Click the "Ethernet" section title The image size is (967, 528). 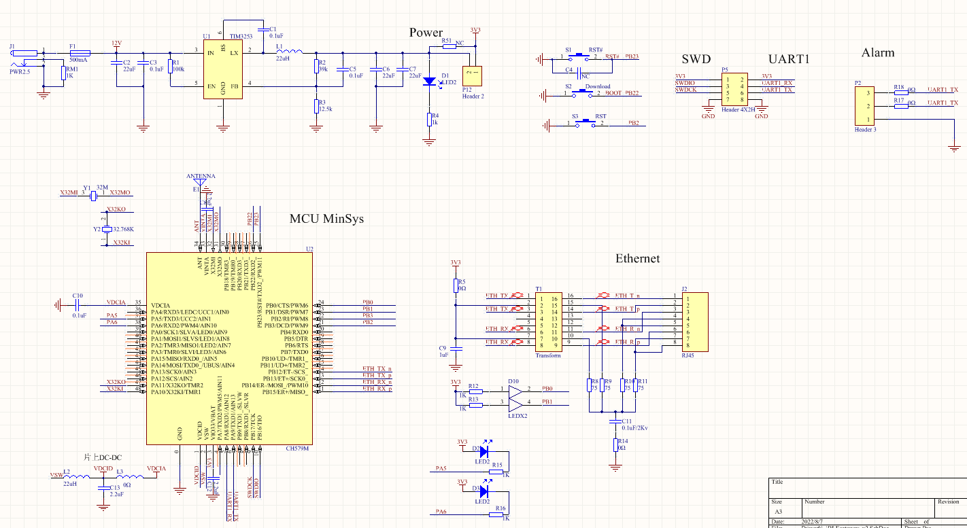point(637,258)
